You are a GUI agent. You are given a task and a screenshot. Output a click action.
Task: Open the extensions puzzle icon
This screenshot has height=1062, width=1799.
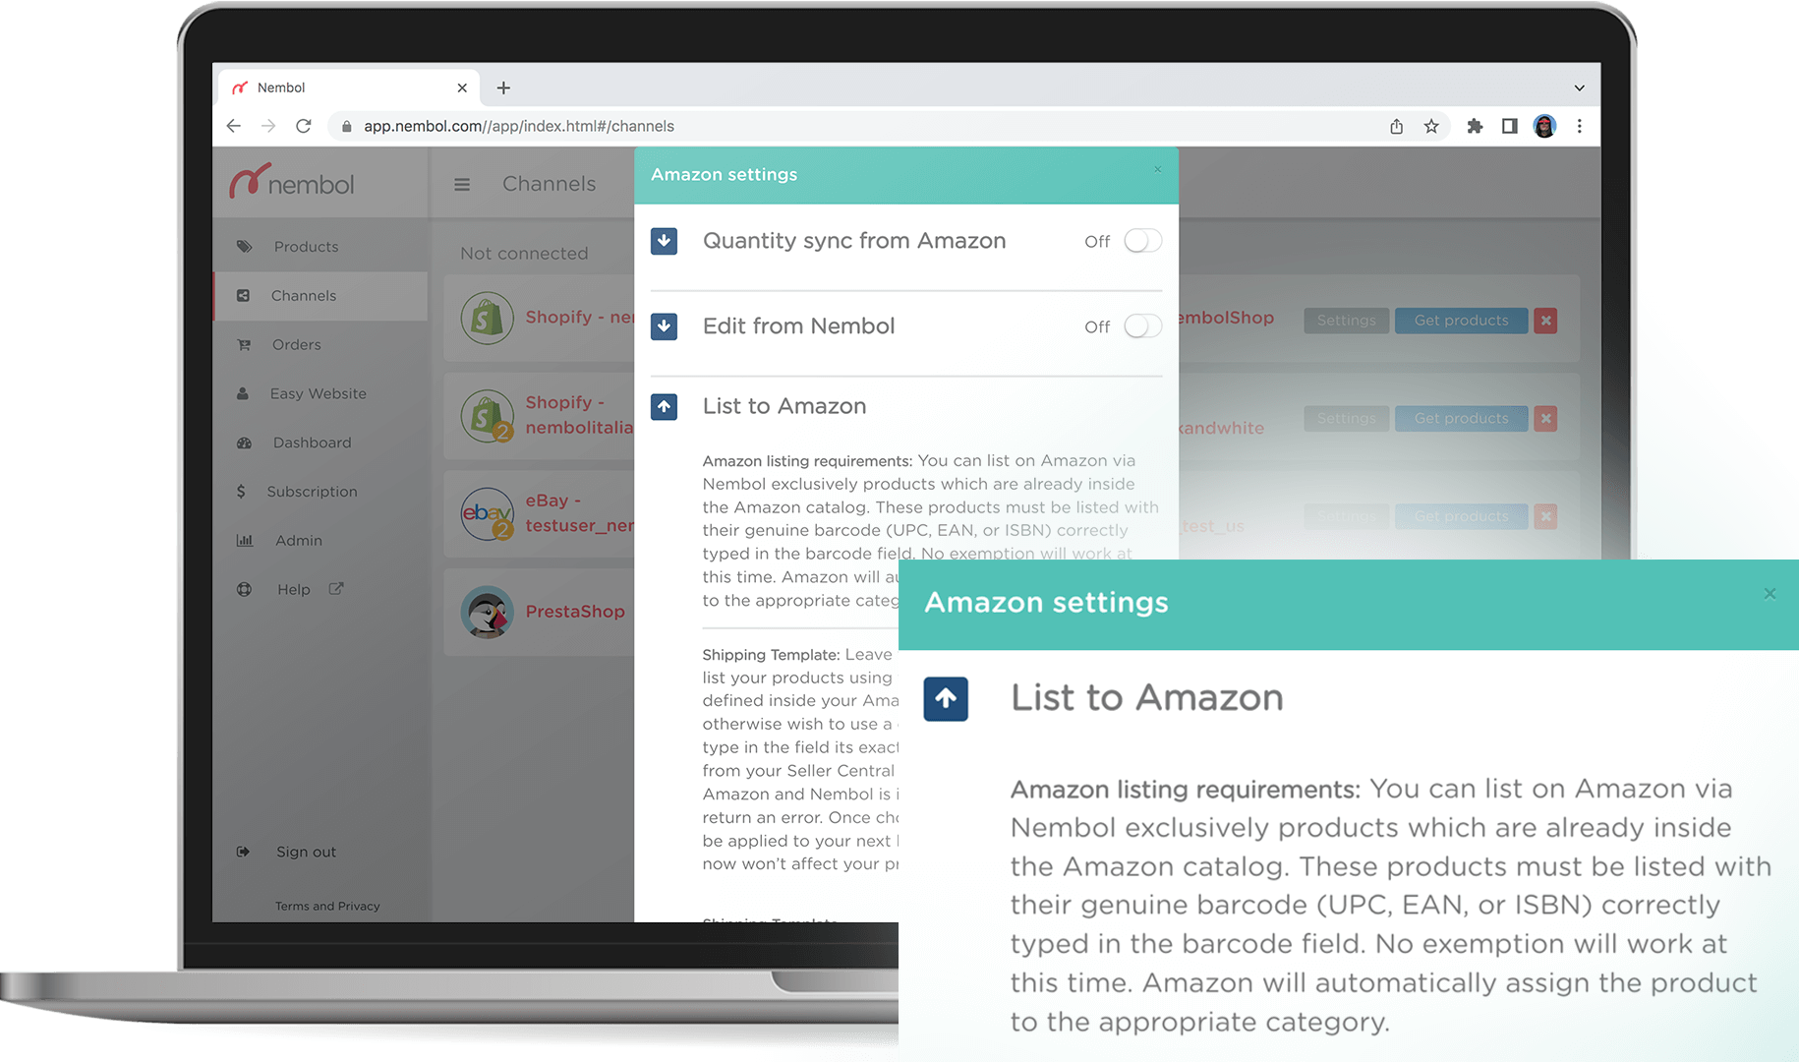pos(1475,126)
